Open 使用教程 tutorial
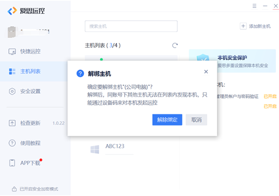279x196 pixels. pyautogui.click(x=30, y=143)
